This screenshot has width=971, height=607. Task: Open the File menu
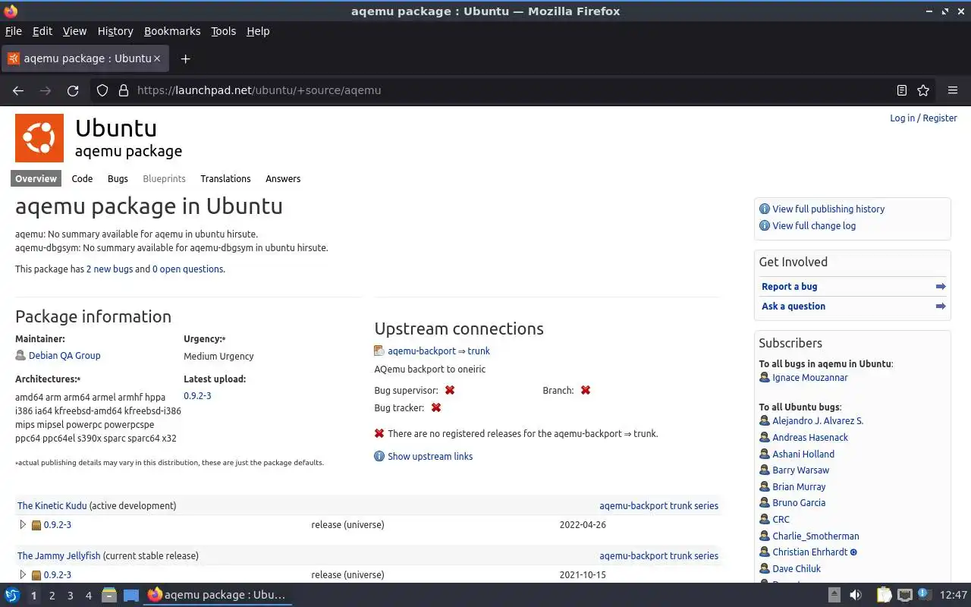14,31
